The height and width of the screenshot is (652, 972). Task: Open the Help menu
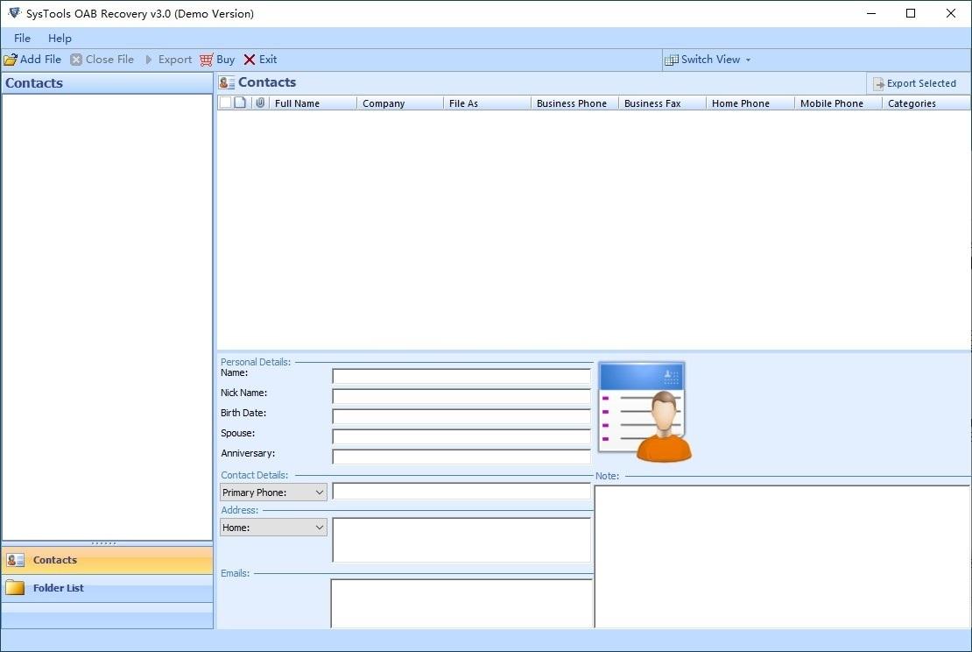point(60,38)
